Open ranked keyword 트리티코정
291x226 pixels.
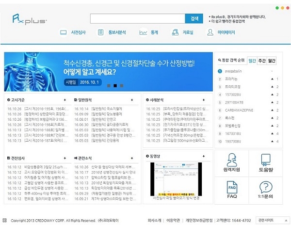click(x=232, y=87)
